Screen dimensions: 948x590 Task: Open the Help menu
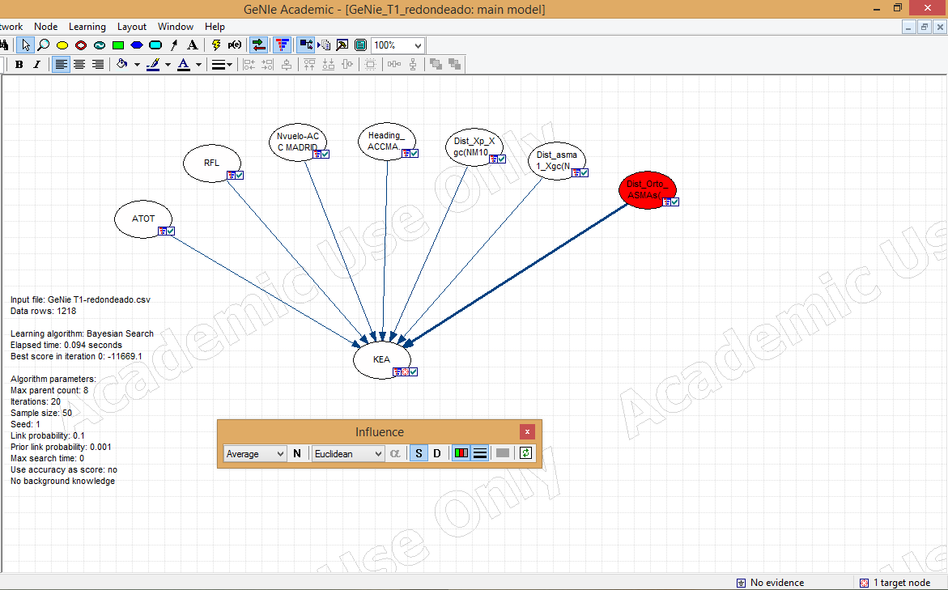(x=215, y=27)
